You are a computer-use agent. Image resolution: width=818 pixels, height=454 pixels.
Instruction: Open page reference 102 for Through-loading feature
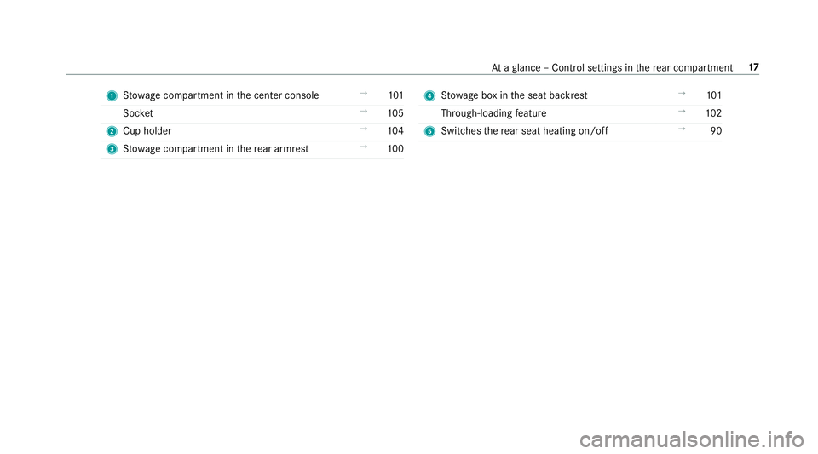(714, 113)
